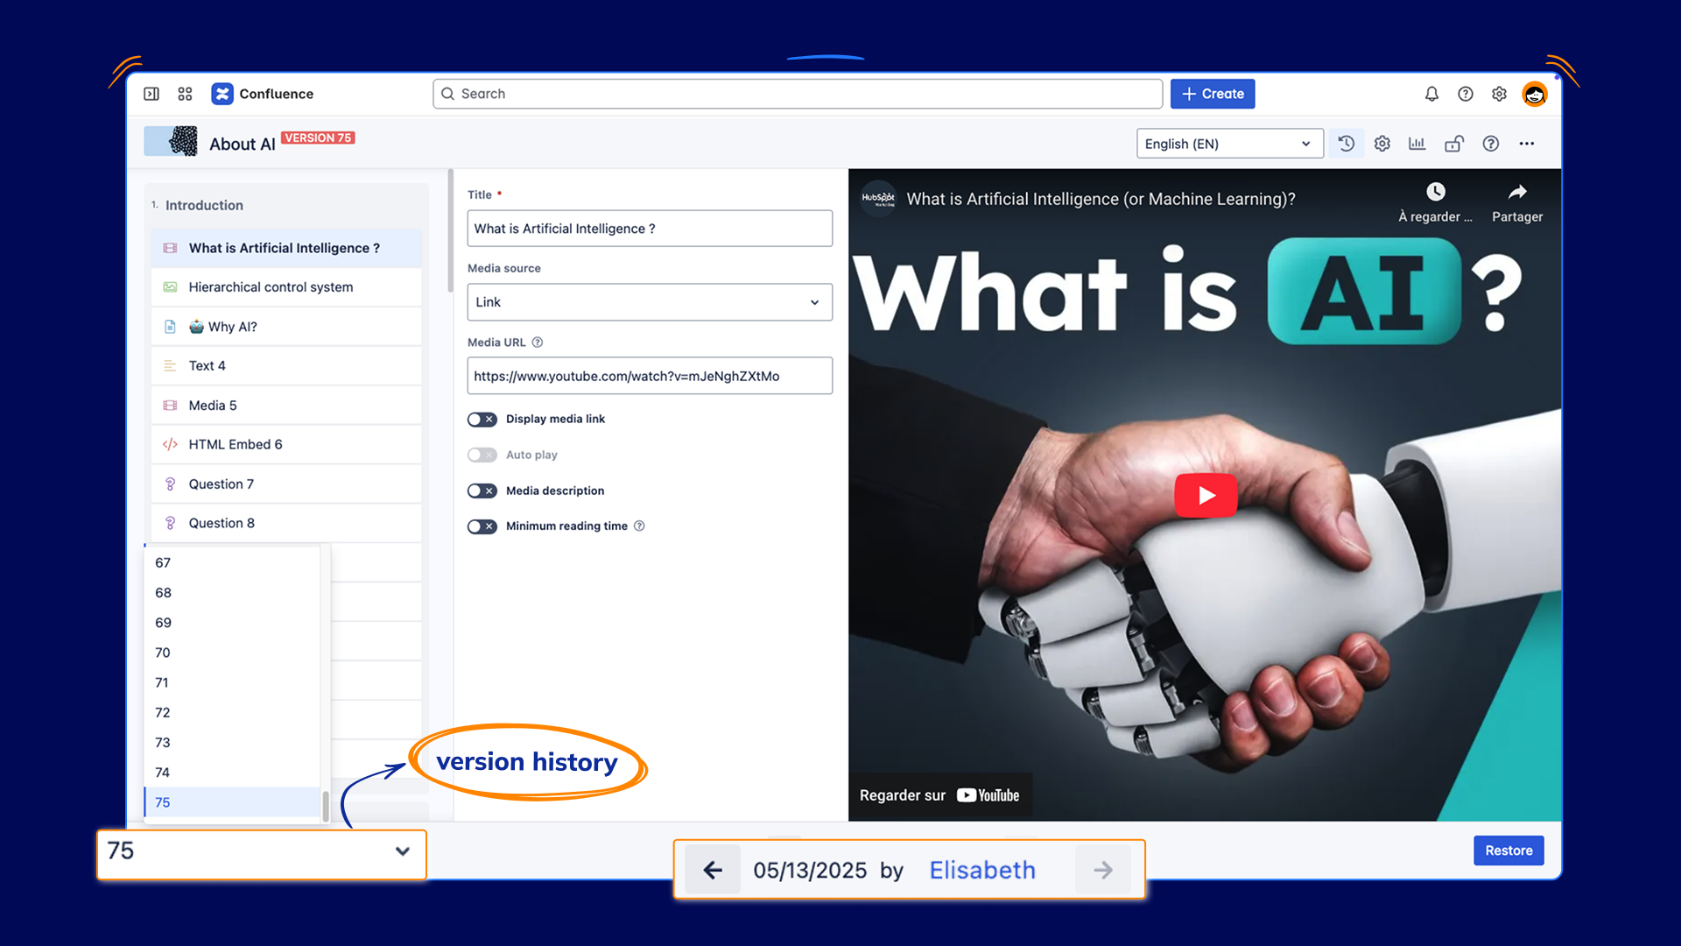Viewport: 1681px width, 946px height.
Task: Click the notifications bell icon
Action: click(1431, 94)
